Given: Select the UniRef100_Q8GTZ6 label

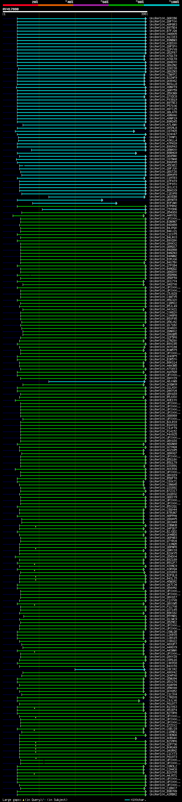Looking at the screenshot, I should click(163, 172).
